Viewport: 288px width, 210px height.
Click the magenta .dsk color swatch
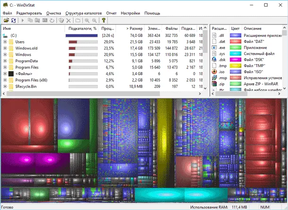(x=236, y=59)
